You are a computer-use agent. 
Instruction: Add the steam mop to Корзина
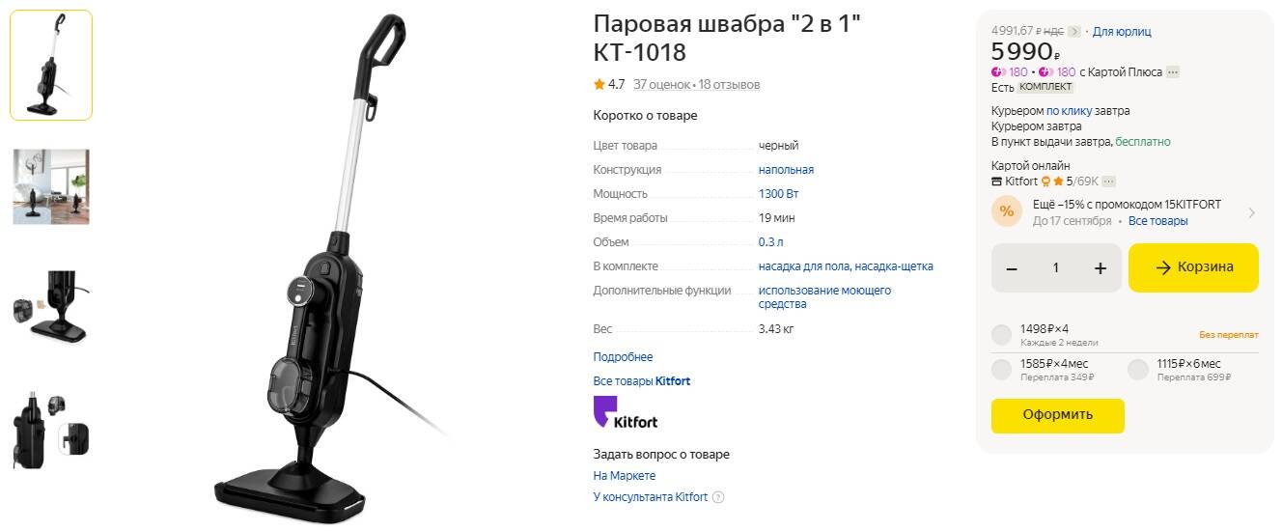point(1193,267)
